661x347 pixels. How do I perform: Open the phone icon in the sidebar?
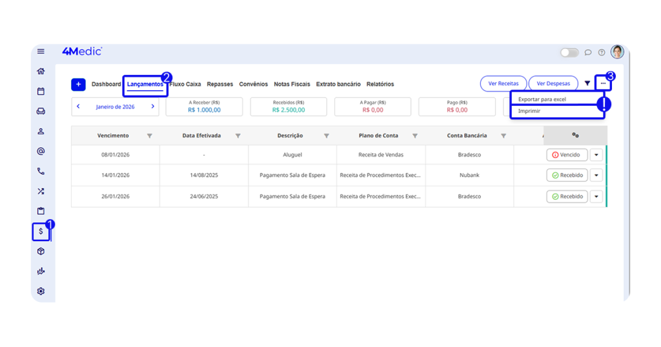point(41,172)
